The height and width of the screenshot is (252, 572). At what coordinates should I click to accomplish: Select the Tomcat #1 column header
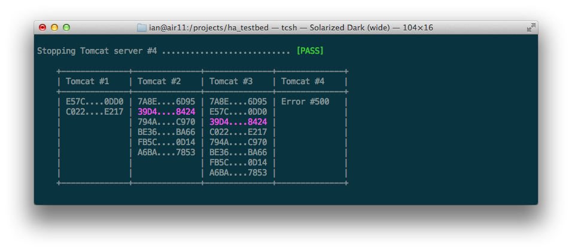tap(87, 81)
